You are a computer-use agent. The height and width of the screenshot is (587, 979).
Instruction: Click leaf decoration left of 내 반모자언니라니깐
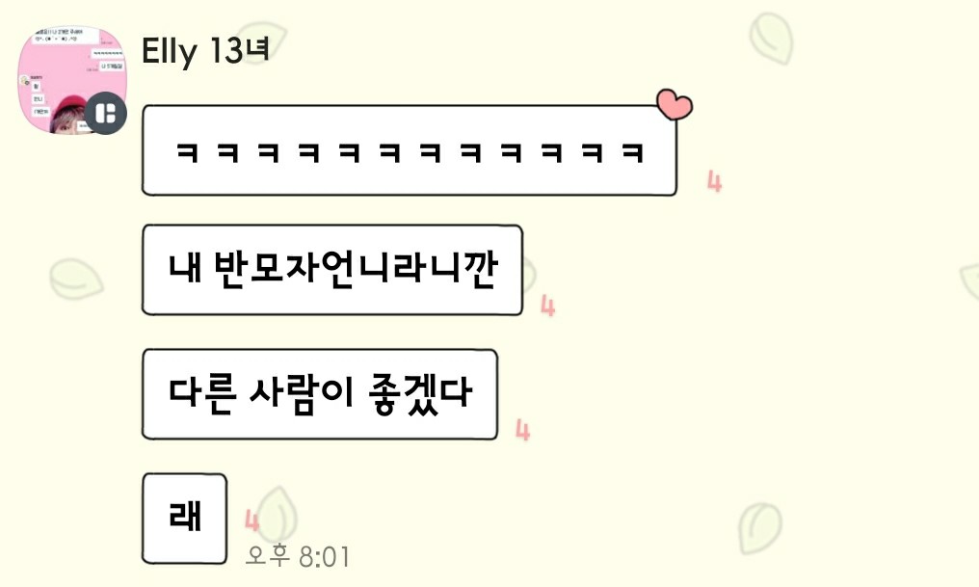pyautogui.click(x=76, y=279)
